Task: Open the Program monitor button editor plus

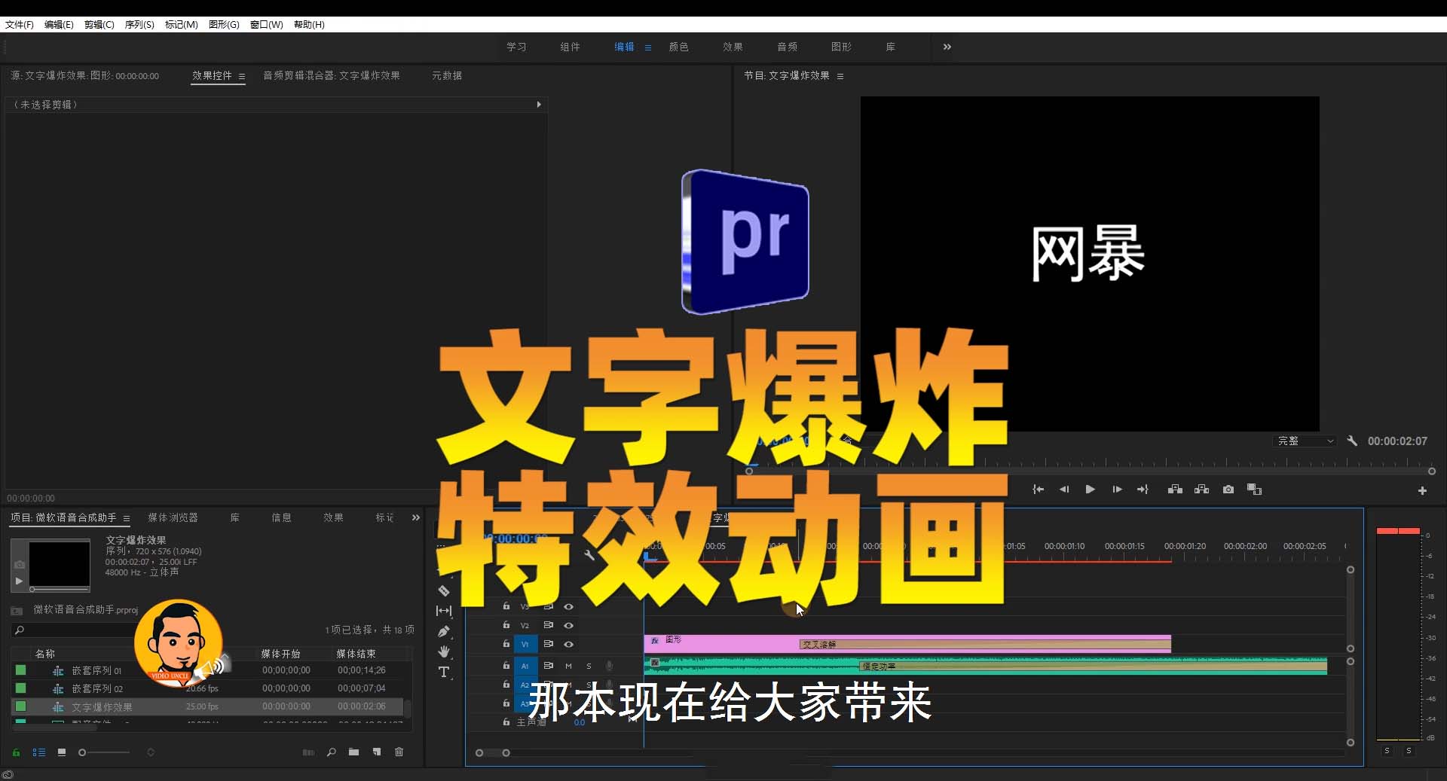Action: [1422, 490]
